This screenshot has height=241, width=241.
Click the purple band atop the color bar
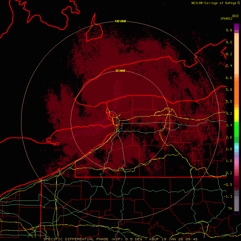pos(236,27)
